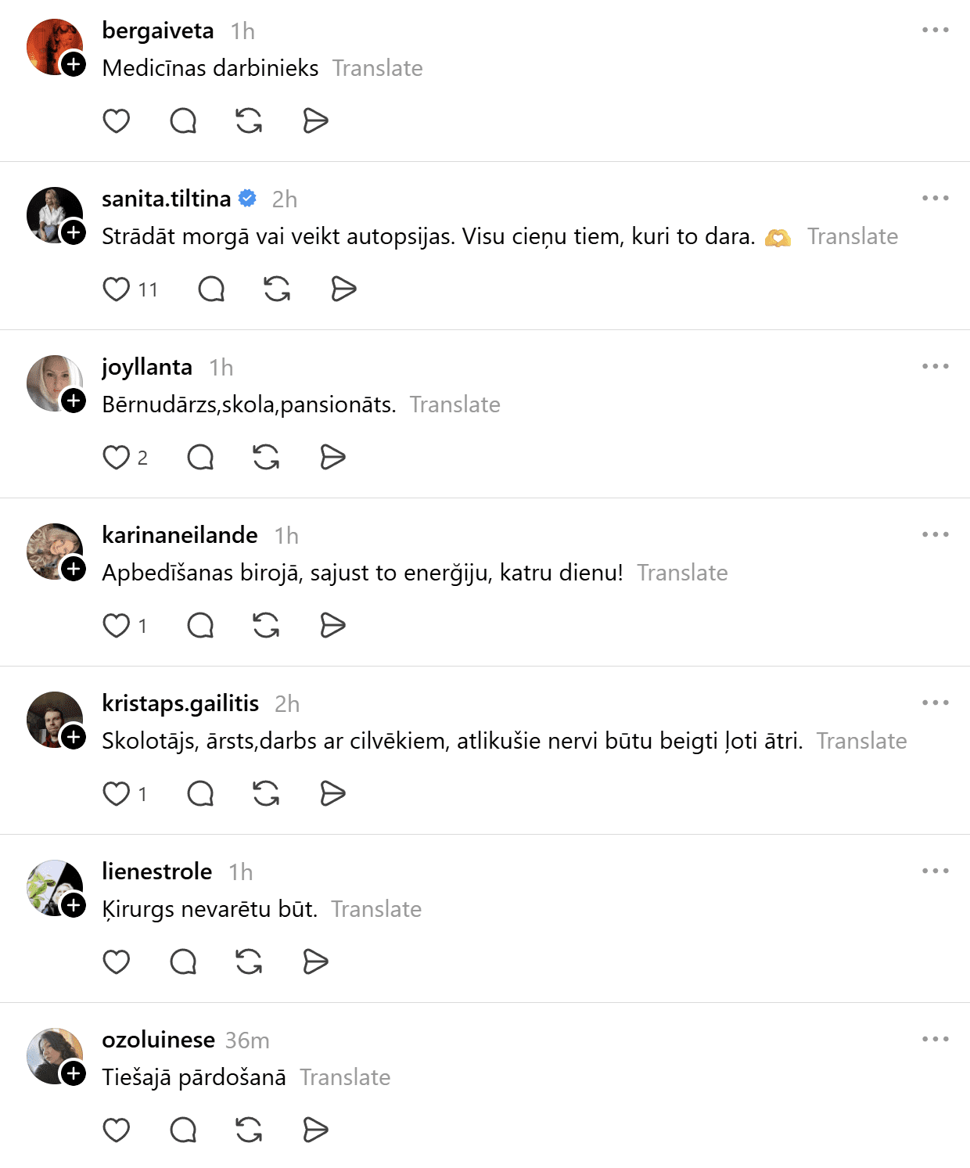
Task: Reply to lienestrole's surgeon comment
Action: 183,962
